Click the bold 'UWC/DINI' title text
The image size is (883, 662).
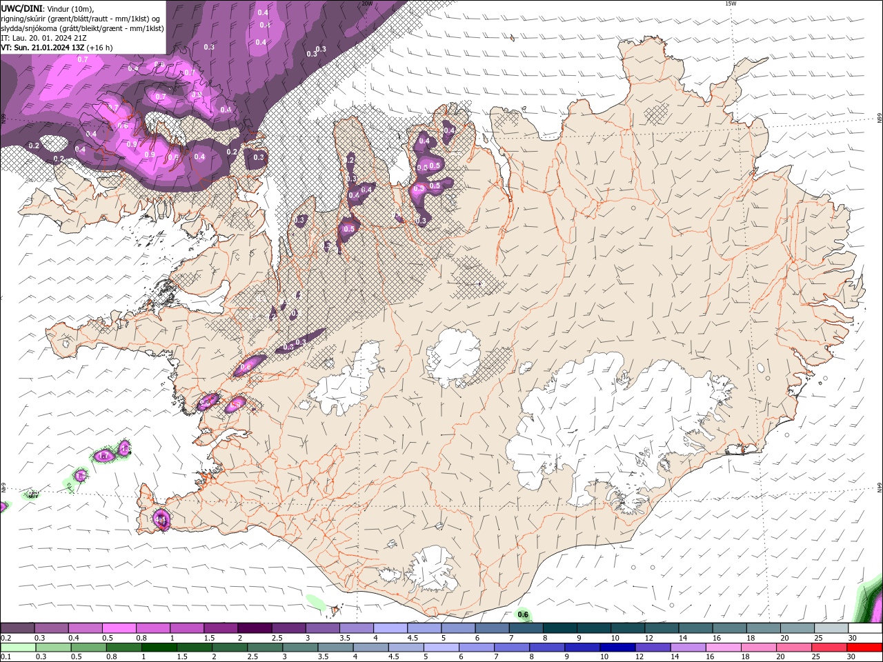click(x=21, y=8)
